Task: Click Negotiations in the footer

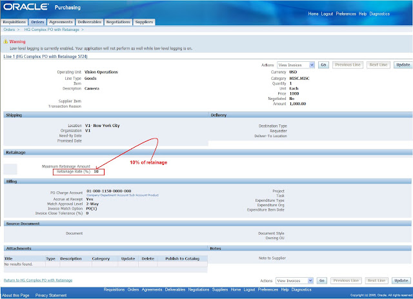Action: pos(199,289)
